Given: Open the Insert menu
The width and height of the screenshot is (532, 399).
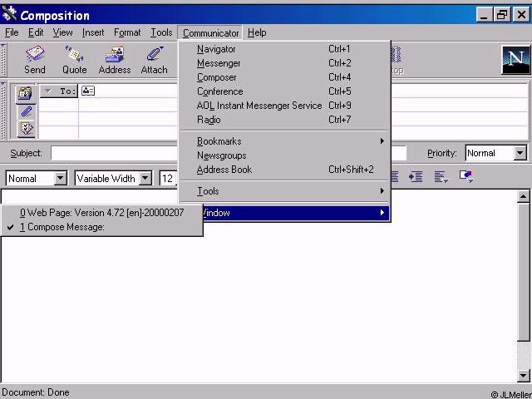Looking at the screenshot, I should click(x=93, y=32).
